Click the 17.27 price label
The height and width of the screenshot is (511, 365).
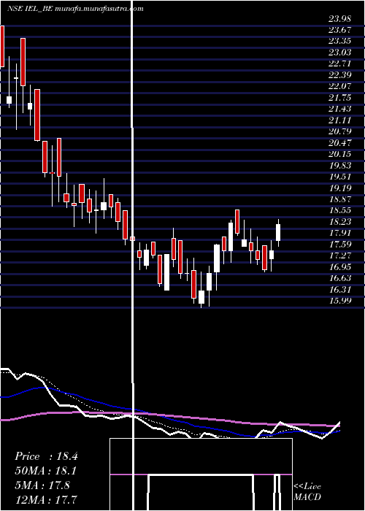click(340, 255)
